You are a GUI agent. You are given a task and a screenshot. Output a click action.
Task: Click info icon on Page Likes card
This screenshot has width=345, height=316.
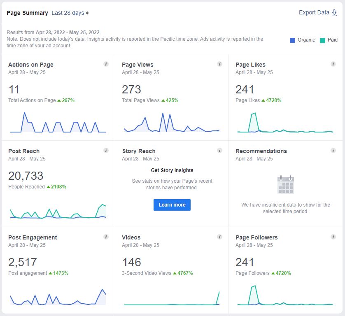pos(333,64)
